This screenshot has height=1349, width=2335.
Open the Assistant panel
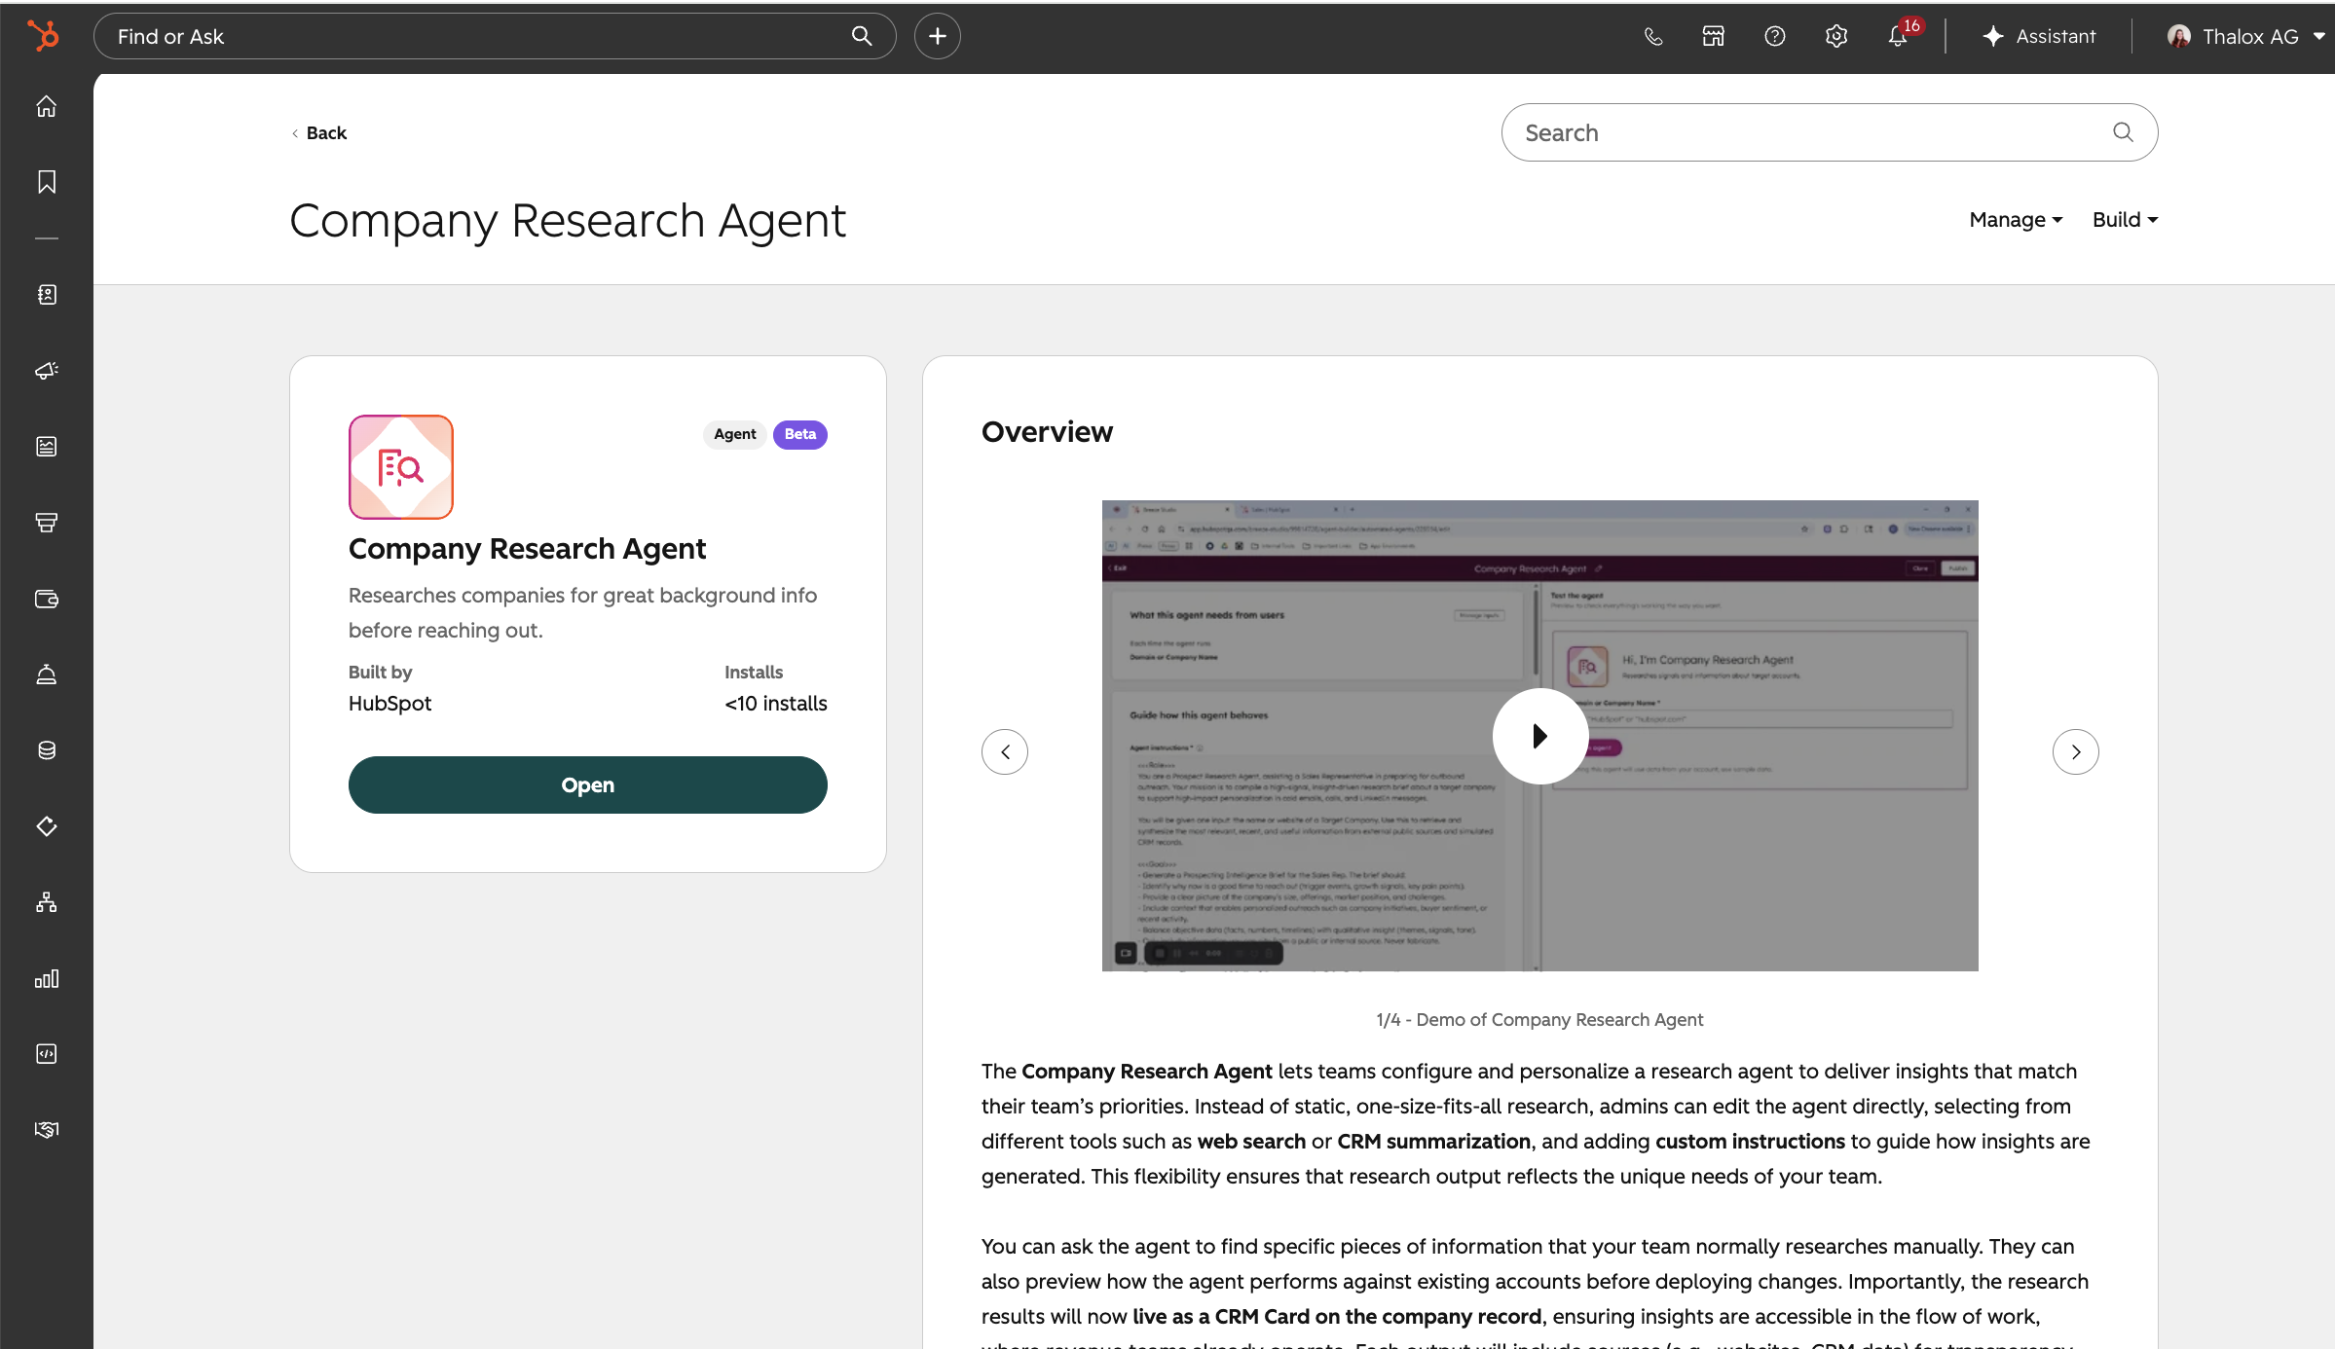(x=2039, y=36)
